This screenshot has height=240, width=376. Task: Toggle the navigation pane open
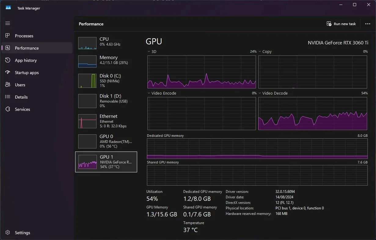pyautogui.click(x=8, y=23)
